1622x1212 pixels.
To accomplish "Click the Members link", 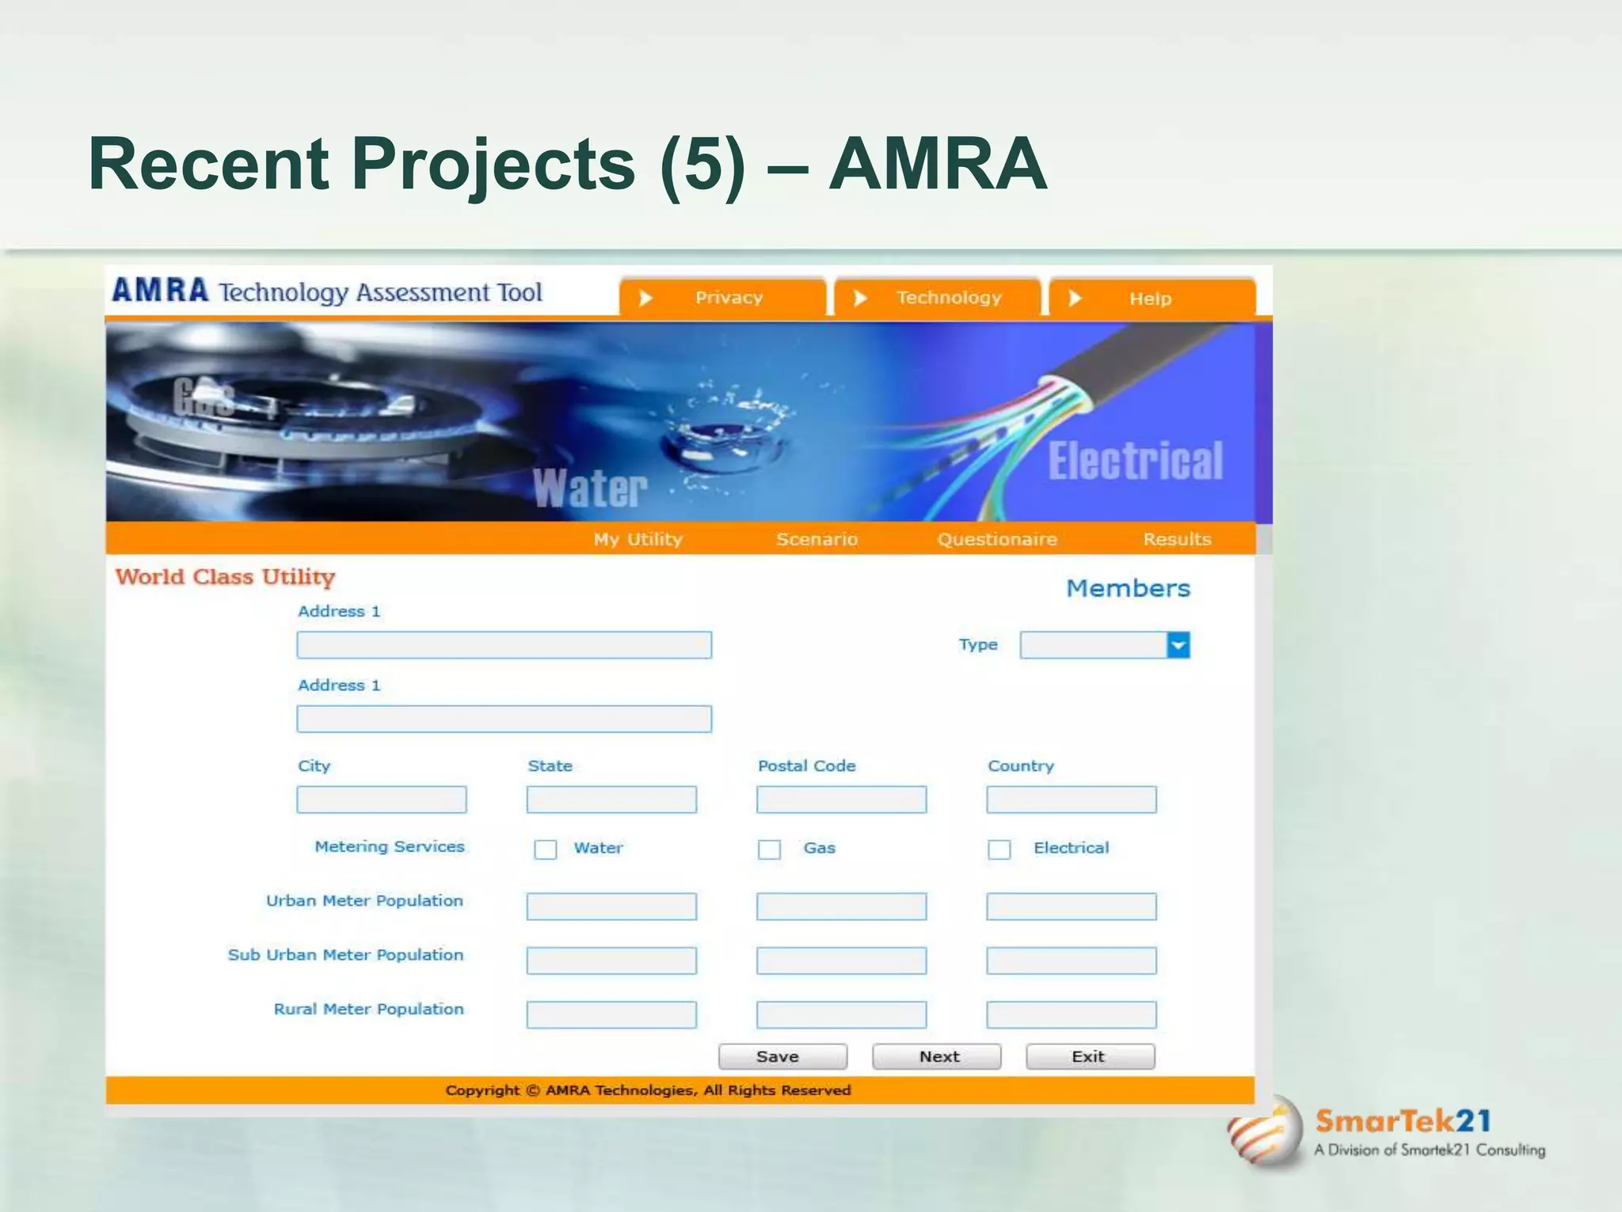I will pos(1128,588).
